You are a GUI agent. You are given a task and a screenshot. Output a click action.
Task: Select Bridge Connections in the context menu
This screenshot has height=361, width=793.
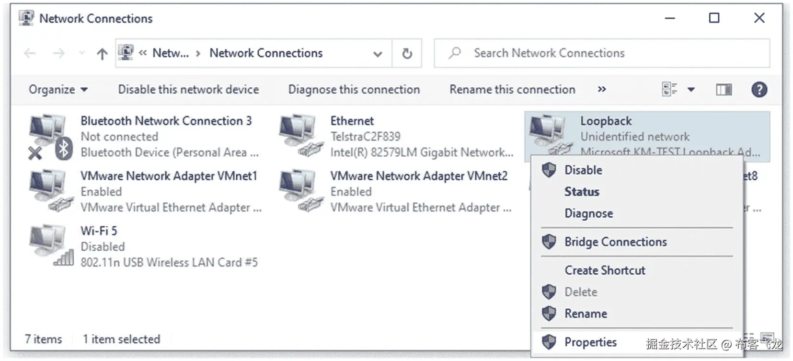615,242
